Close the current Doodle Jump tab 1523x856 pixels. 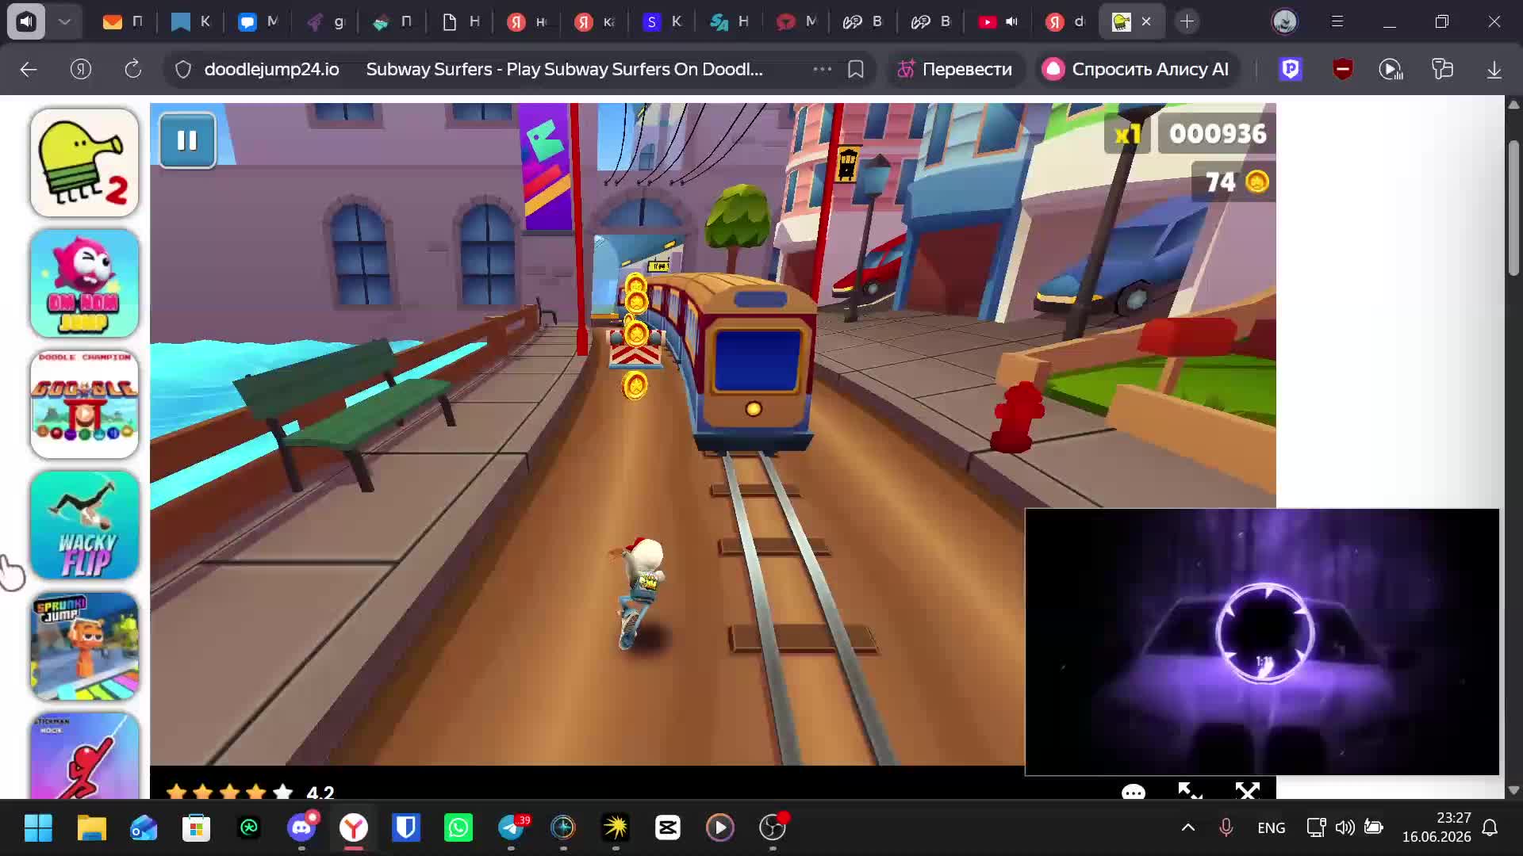pyautogui.click(x=1146, y=21)
